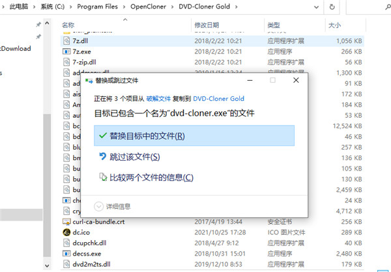Viewport: 391px width, 272px height.
Task: Click file icon of row sized 1,300 KB
Action: coord(66,72)
